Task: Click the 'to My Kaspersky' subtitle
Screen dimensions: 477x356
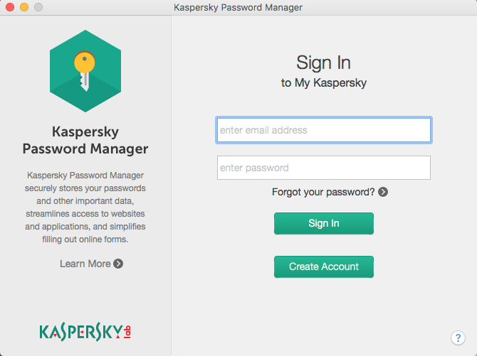Action: click(323, 83)
